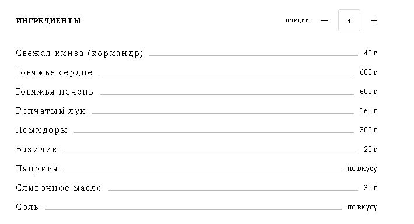Open the Говяжья печень ingredient
Image resolution: width=414 pixels, height=224 pixels.
55,92
